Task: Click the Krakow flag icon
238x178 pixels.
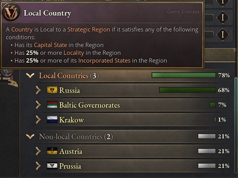Action: (52, 120)
